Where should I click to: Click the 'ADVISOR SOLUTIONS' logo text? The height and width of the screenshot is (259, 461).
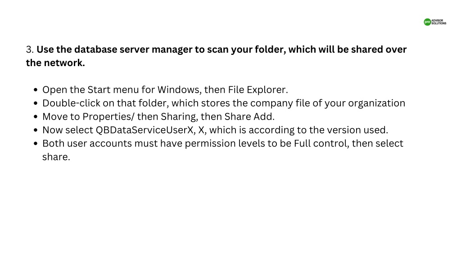coord(439,22)
